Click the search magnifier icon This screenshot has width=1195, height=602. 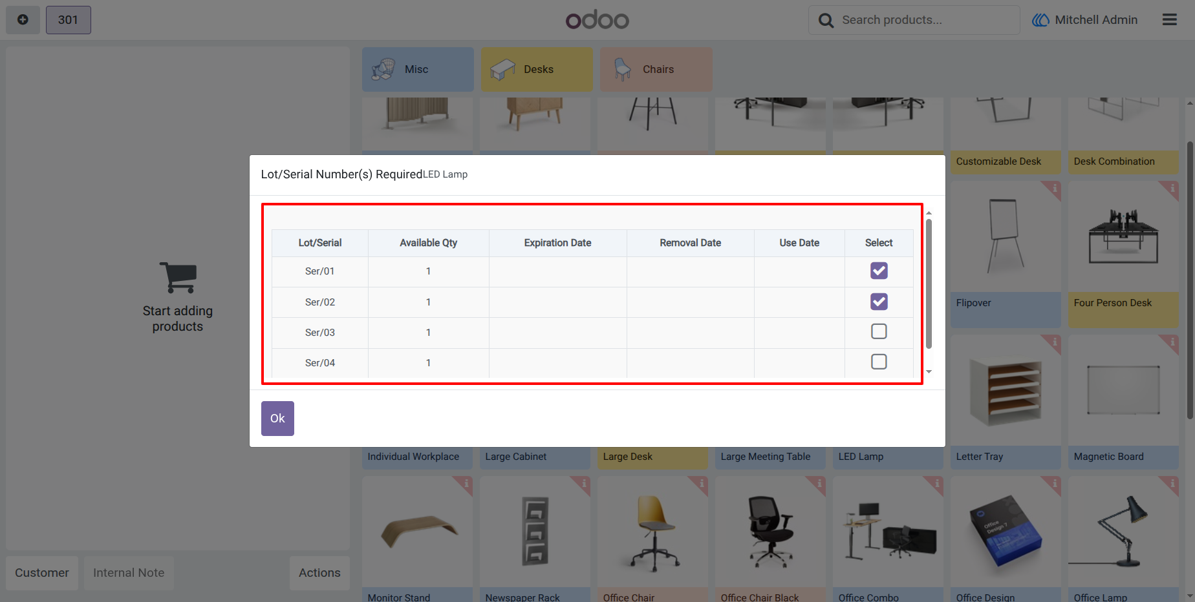point(826,20)
